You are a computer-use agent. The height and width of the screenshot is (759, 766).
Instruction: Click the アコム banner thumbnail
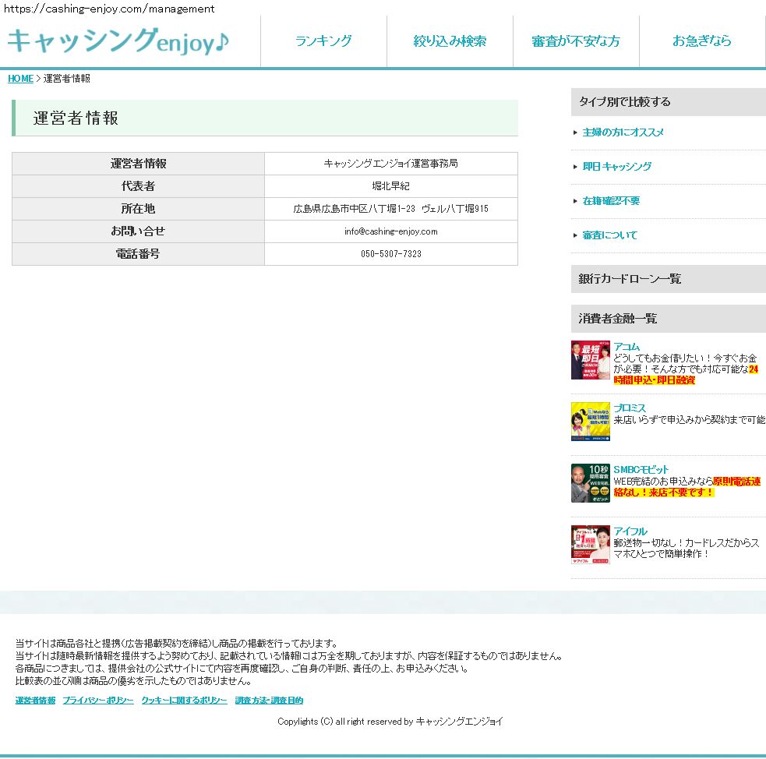pos(590,360)
